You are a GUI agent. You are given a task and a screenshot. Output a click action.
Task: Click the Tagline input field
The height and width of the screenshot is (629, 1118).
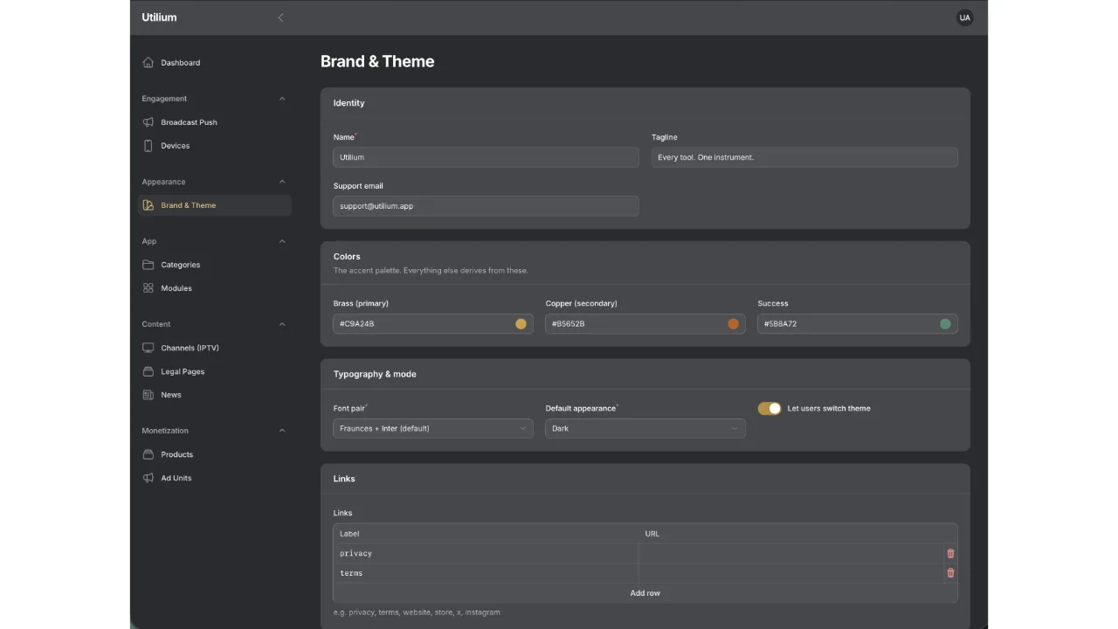click(804, 157)
